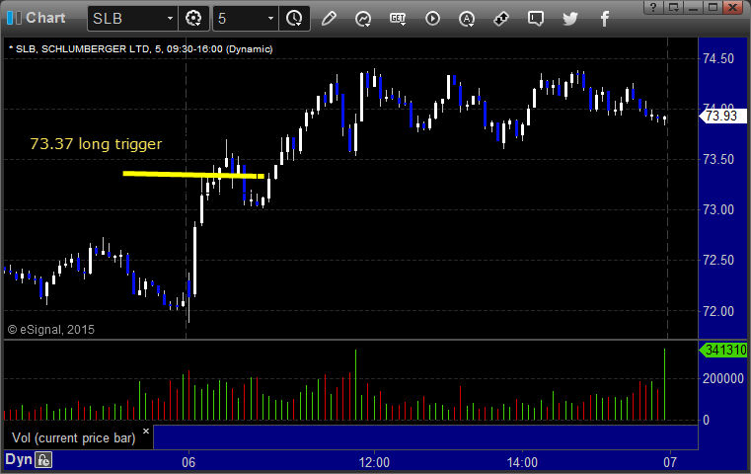Screen dimensions: 751x474
Task: Click the bar replay play icon
Action: [432, 19]
